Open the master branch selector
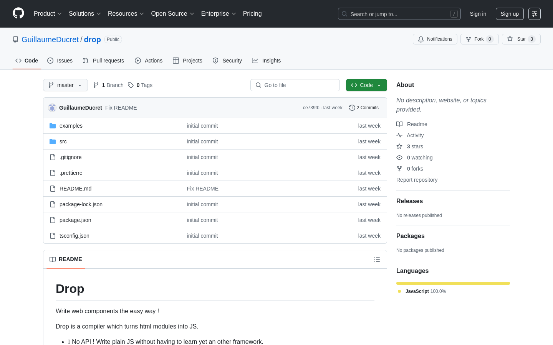Screen dimensions: 553x345 [65, 85]
